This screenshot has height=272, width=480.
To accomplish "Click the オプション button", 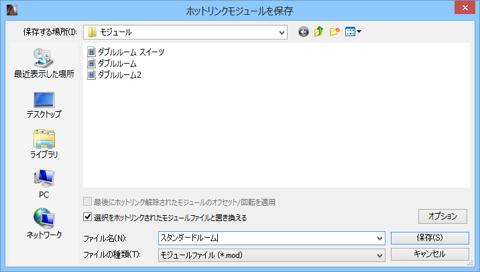I will click(x=442, y=216).
